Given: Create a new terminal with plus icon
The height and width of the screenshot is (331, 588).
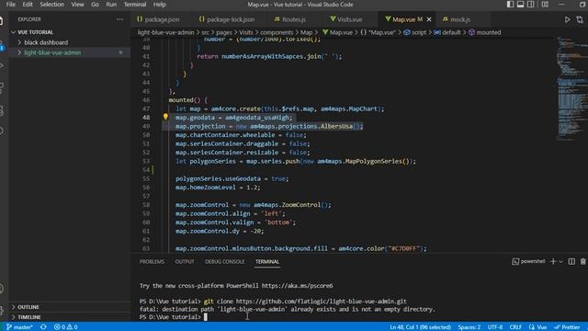Looking at the screenshot, I should (x=553, y=261).
